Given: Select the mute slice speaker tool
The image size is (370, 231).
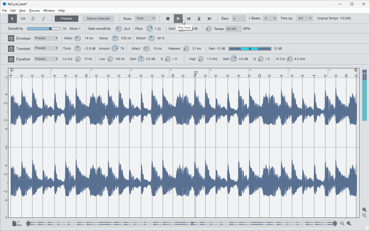Looking at the screenshot, I should coord(23,19).
